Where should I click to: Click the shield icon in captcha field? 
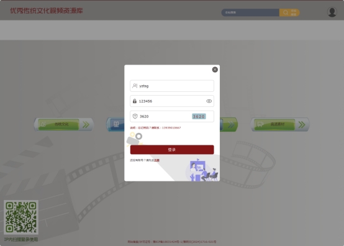pos(135,116)
